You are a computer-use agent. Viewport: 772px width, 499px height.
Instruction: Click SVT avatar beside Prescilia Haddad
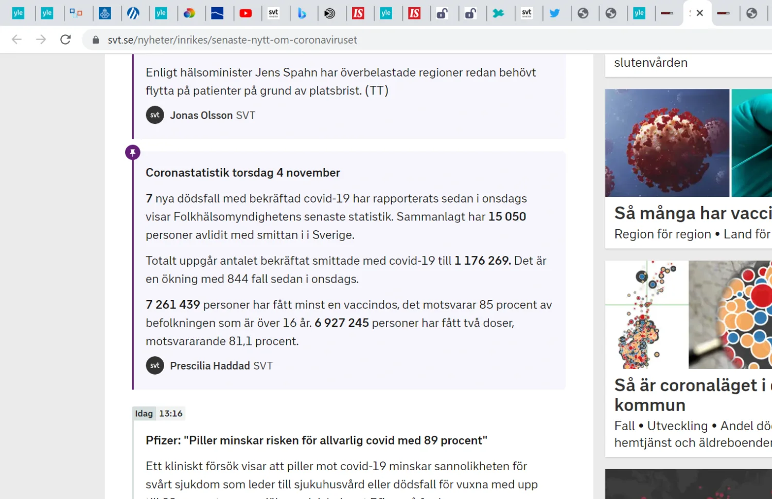click(155, 366)
